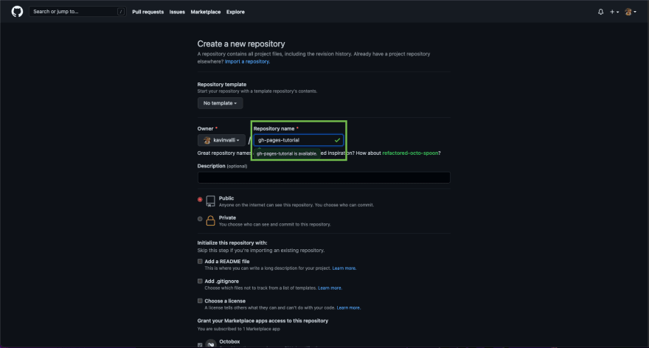The height and width of the screenshot is (348, 649).
Task: Check Choose a license option
Action: tap(200, 302)
